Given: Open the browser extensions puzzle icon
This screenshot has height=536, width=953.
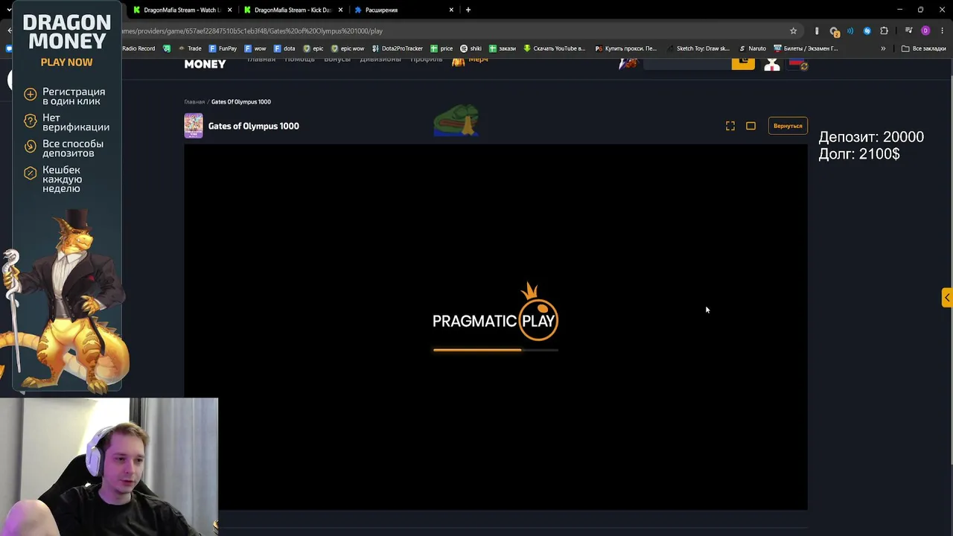Looking at the screenshot, I should (884, 31).
